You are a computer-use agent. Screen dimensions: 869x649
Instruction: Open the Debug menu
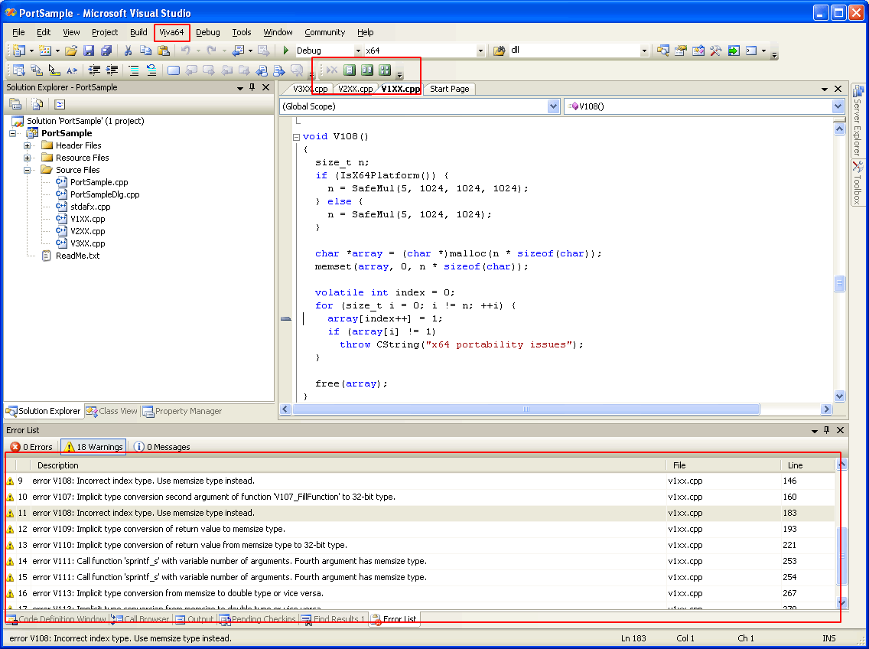click(208, 33)
